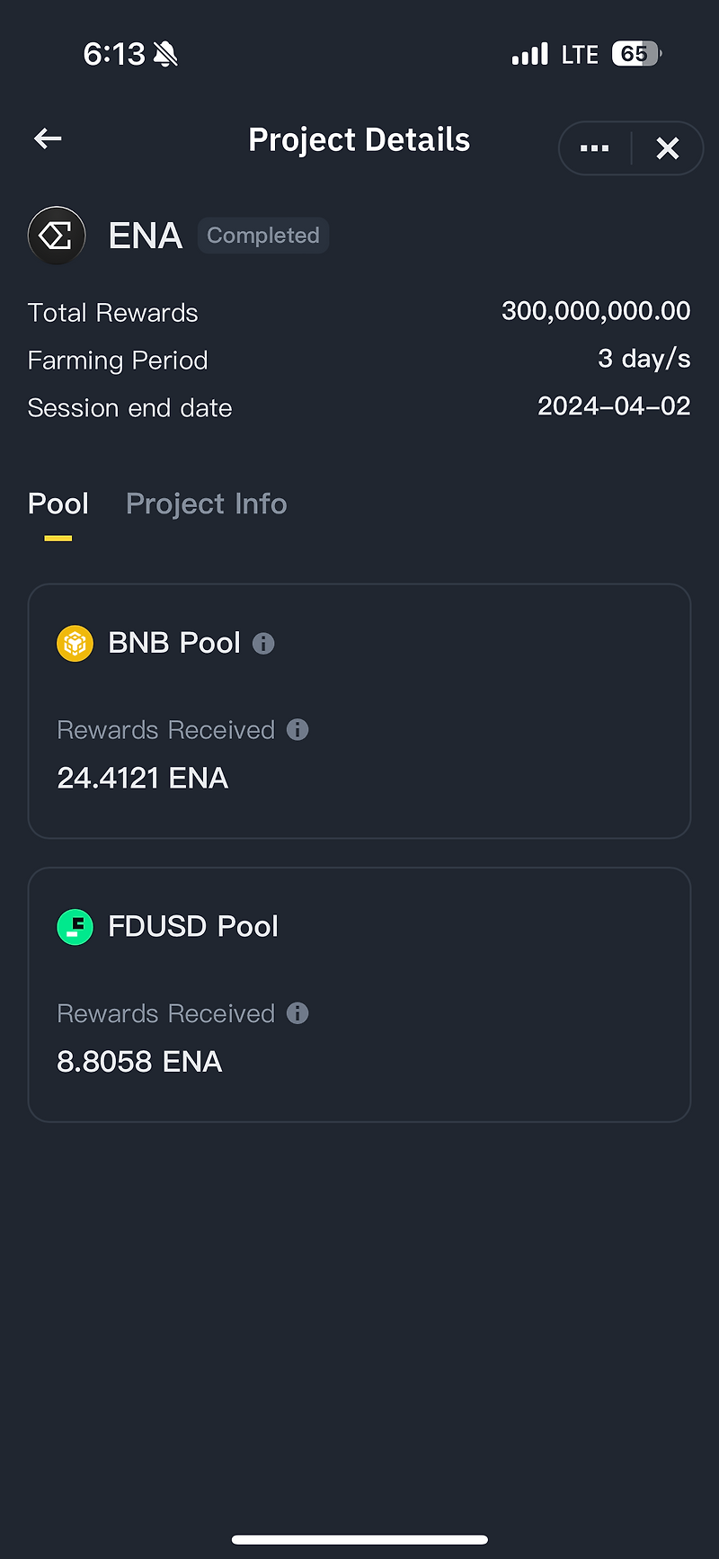Tap the 8.8058 ENA reward value
The width and height of the screenshot is (719, 1559).
tap(139, 1061)
